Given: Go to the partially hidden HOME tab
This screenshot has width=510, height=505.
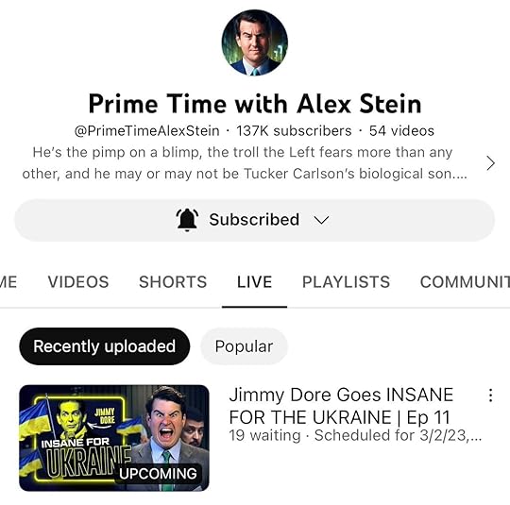Looking at the screenshot, I should (x=8, y=281).
